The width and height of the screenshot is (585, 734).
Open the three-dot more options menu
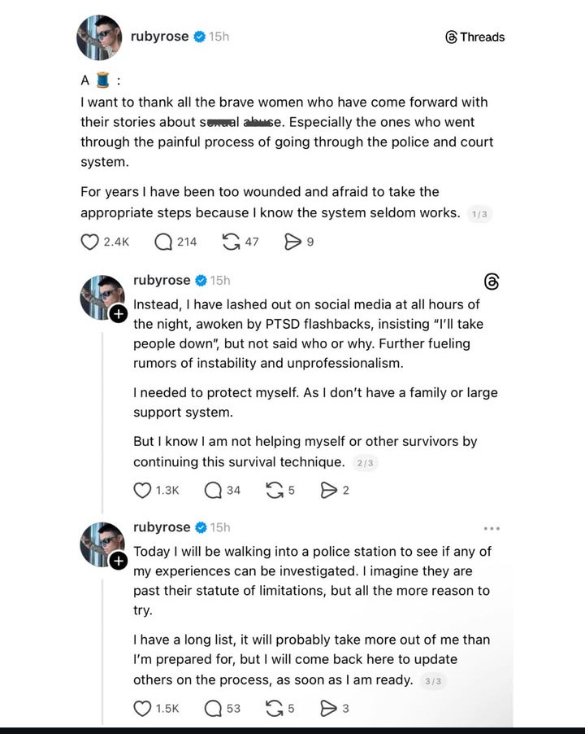pyautogui.click(x=492, y=528)
